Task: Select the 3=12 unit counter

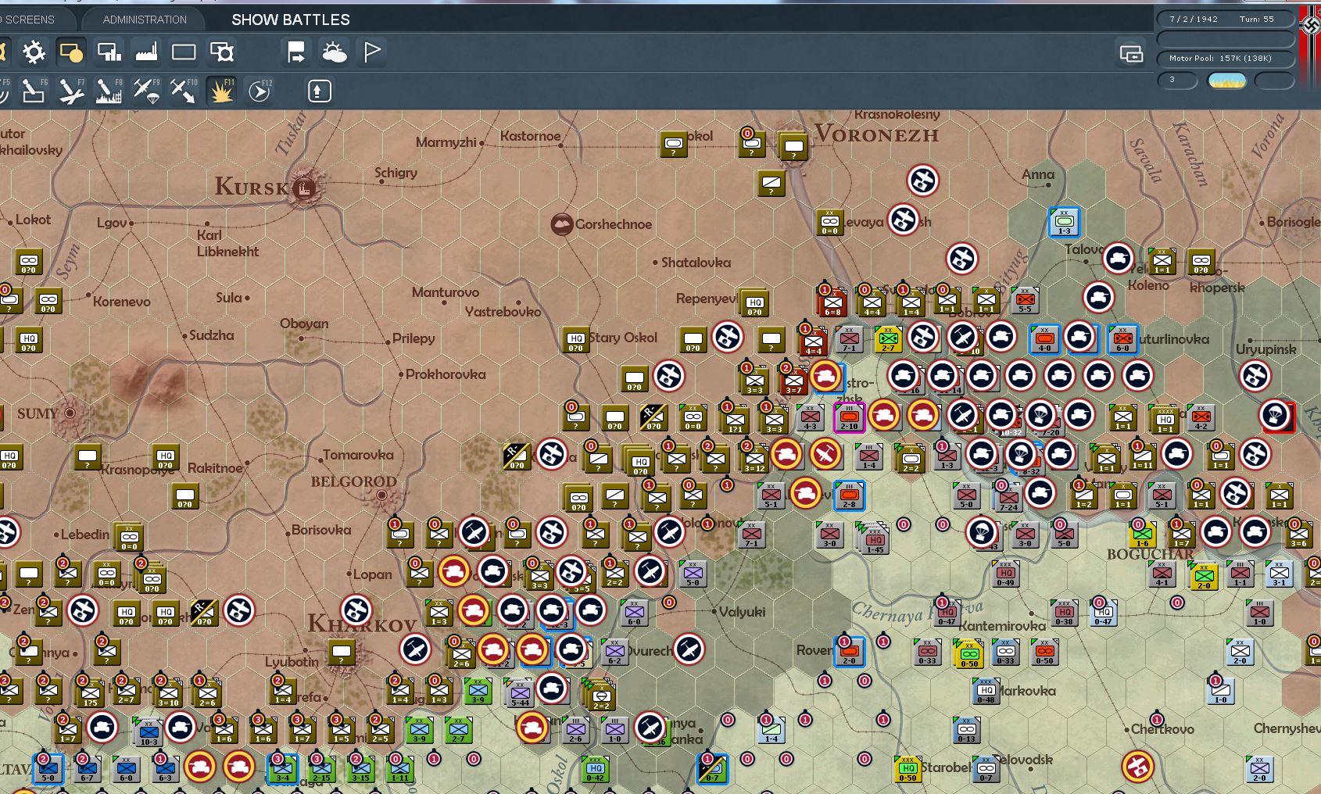Action: [754, 458]
